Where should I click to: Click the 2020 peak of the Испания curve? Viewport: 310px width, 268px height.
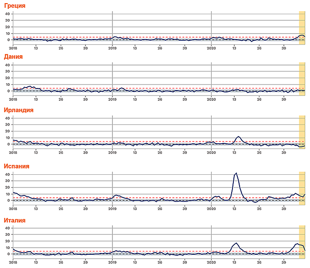236,173
